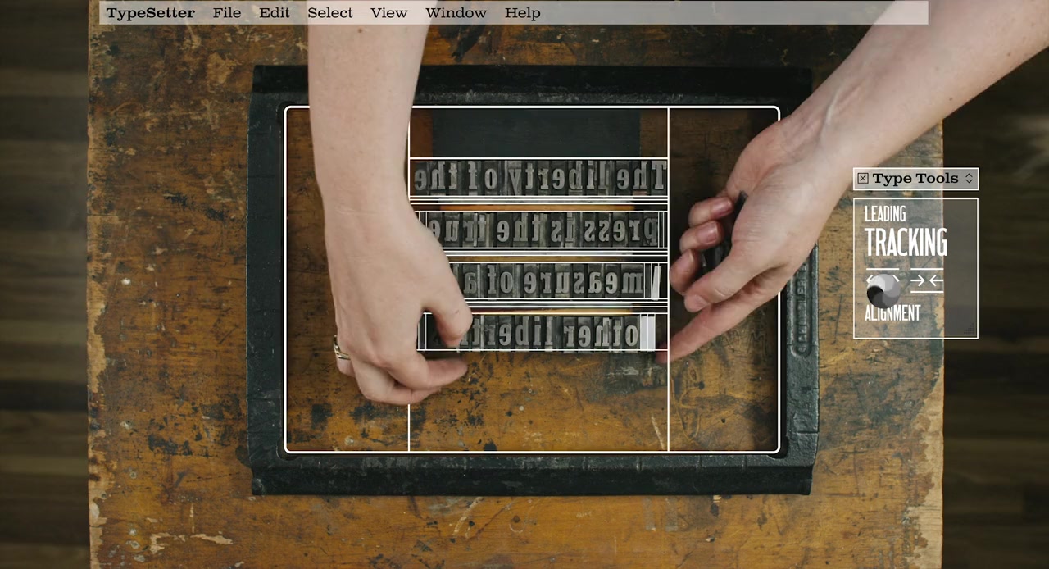This screenshot has height=569, width=1049.
Task: Select the Alignment tool
Action: click(892, 313)
